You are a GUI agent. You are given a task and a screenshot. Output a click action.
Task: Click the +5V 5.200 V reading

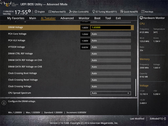tap(157, 94)
